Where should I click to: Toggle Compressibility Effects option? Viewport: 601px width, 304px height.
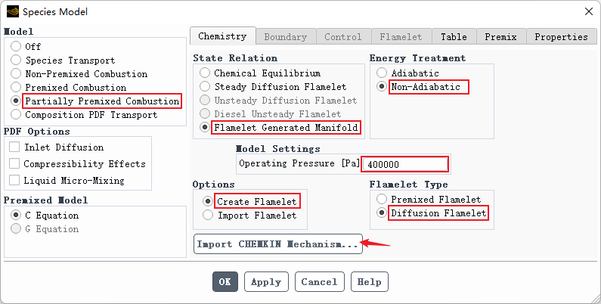[14, 164]
